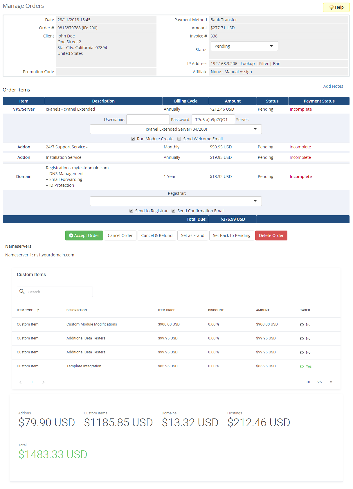Click the Ban IP link

pyautogui.click(x=277, y=64)
